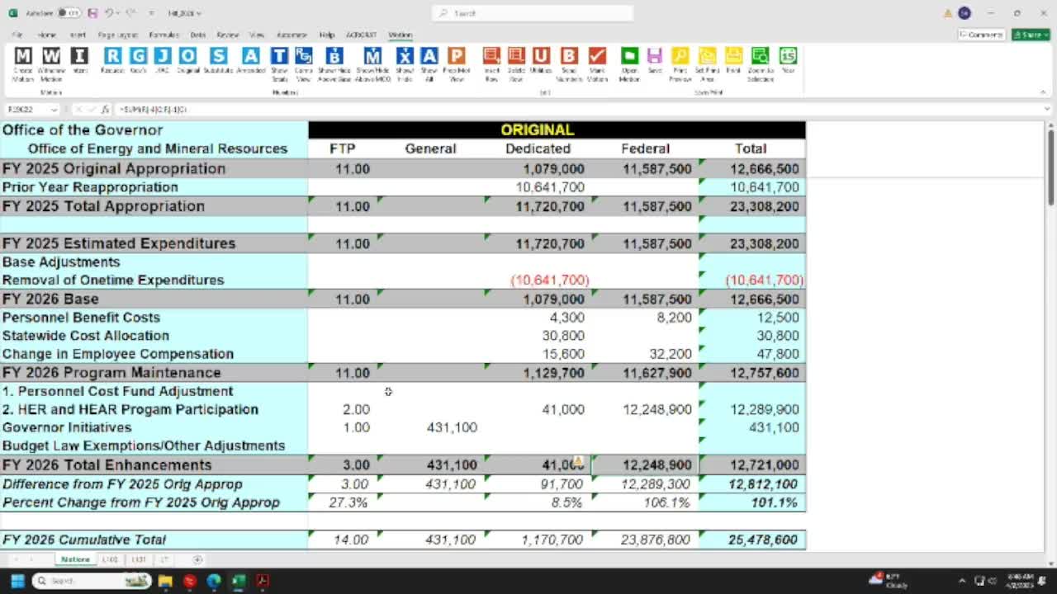Toggle the AutoSave switch
This screenshot has height=594, width=1057.
69,13
